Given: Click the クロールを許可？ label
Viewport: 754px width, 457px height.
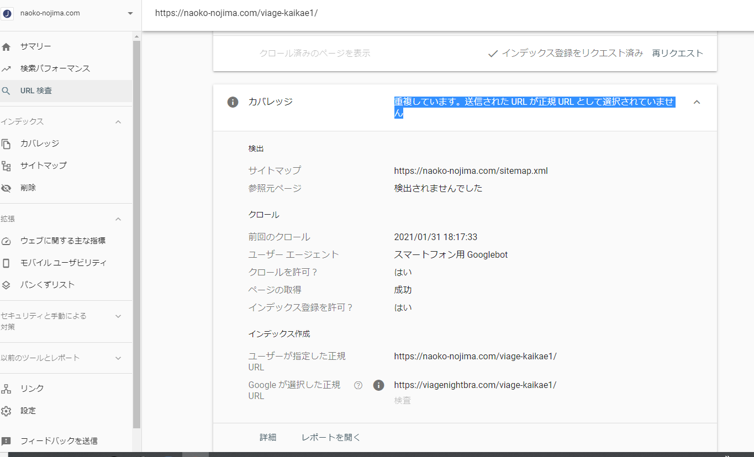Looking at the screenshot, I should coord(283,272).
